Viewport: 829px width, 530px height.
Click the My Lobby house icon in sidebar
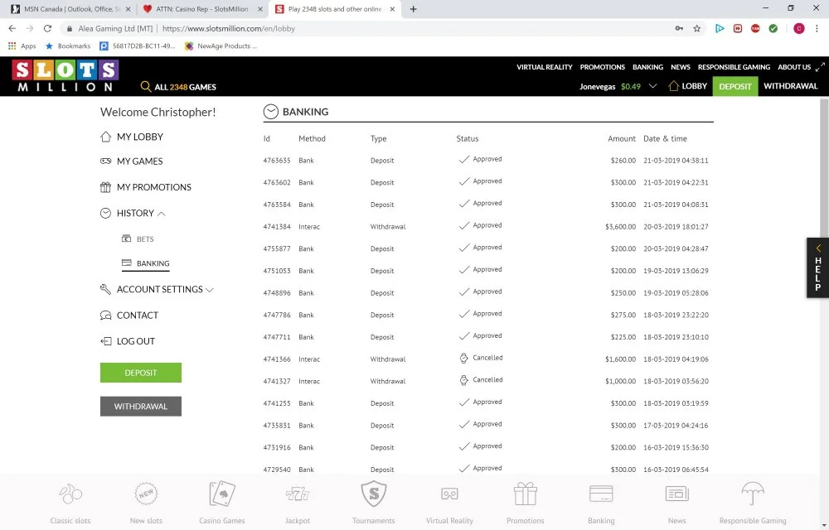tap(106, 137)
